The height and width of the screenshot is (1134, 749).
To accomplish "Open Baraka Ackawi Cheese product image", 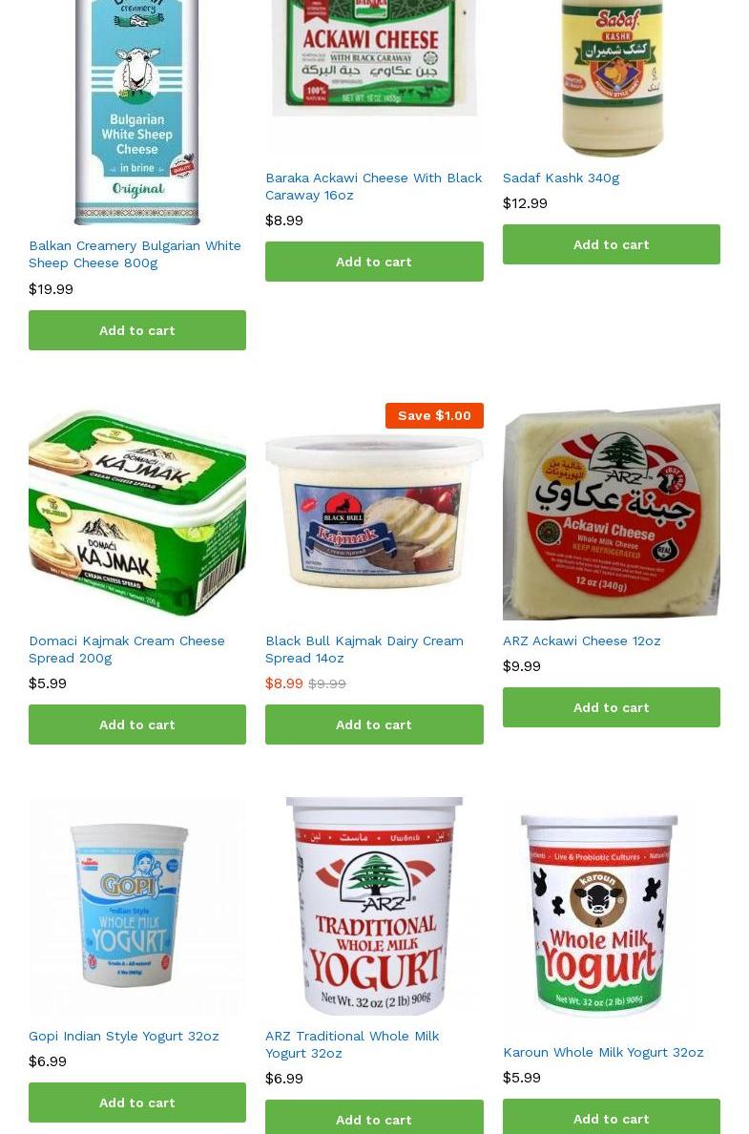I will click(x=374, y=76).
